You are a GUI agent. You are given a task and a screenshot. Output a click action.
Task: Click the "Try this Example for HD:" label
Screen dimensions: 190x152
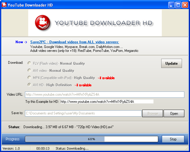42,102
